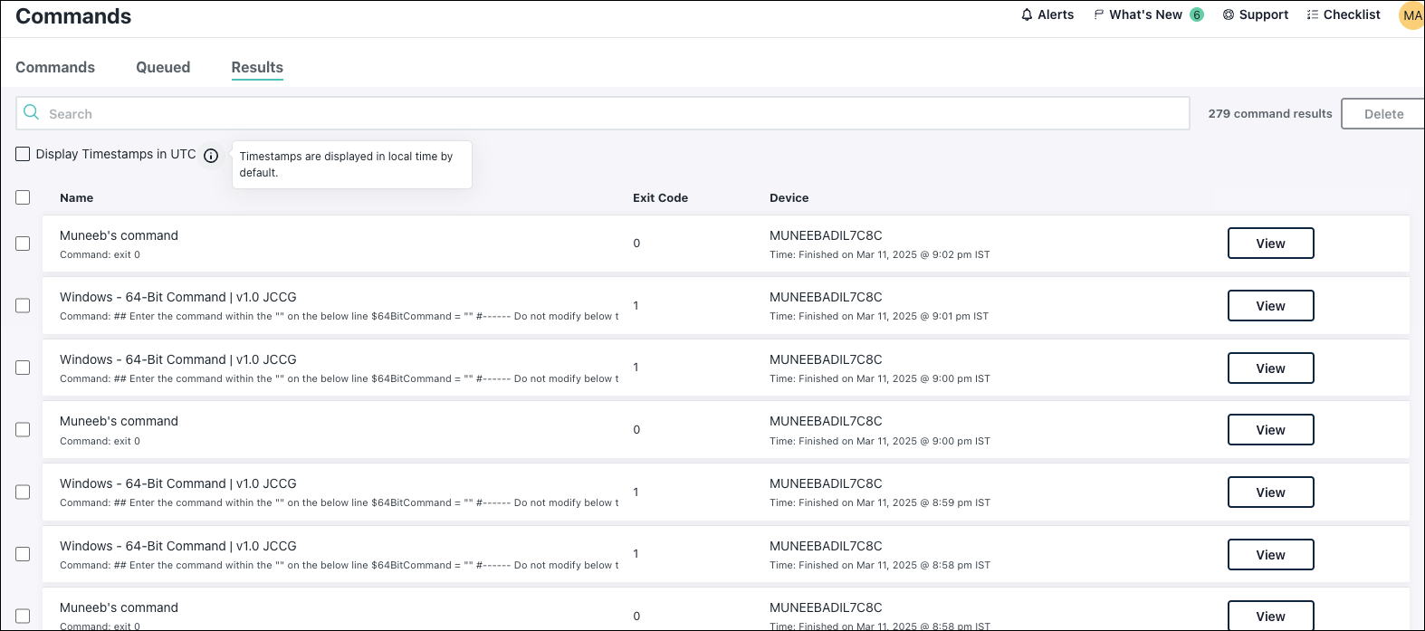Enable Display Timestamps in UTC checkbox

pos(23,154)
